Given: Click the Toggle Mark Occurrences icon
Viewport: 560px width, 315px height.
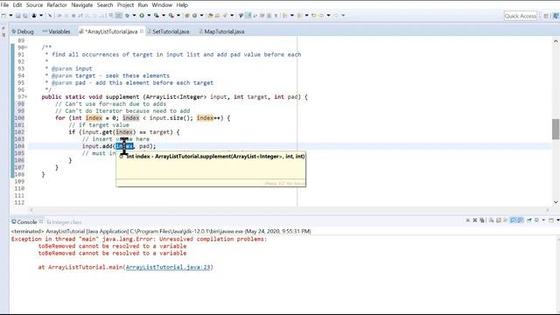Looking at the screenshot, I should (x=248, y=16).
